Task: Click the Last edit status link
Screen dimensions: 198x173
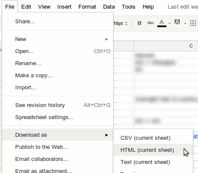Action: pos(183,7)
